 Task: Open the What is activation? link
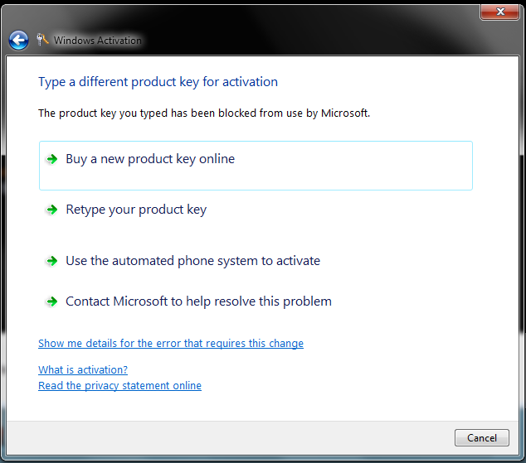(x=83, y=370)
